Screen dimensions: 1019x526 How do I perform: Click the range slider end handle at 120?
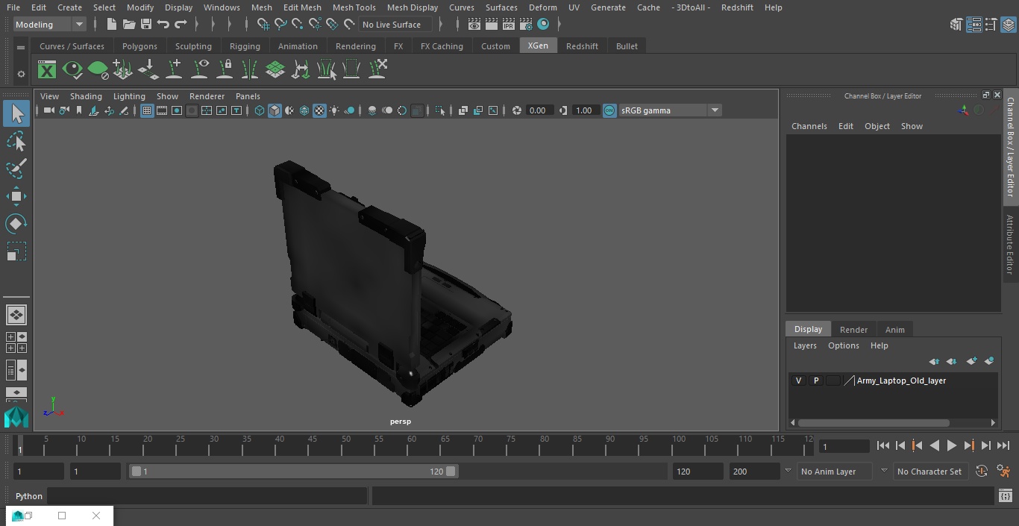point(451,472)
